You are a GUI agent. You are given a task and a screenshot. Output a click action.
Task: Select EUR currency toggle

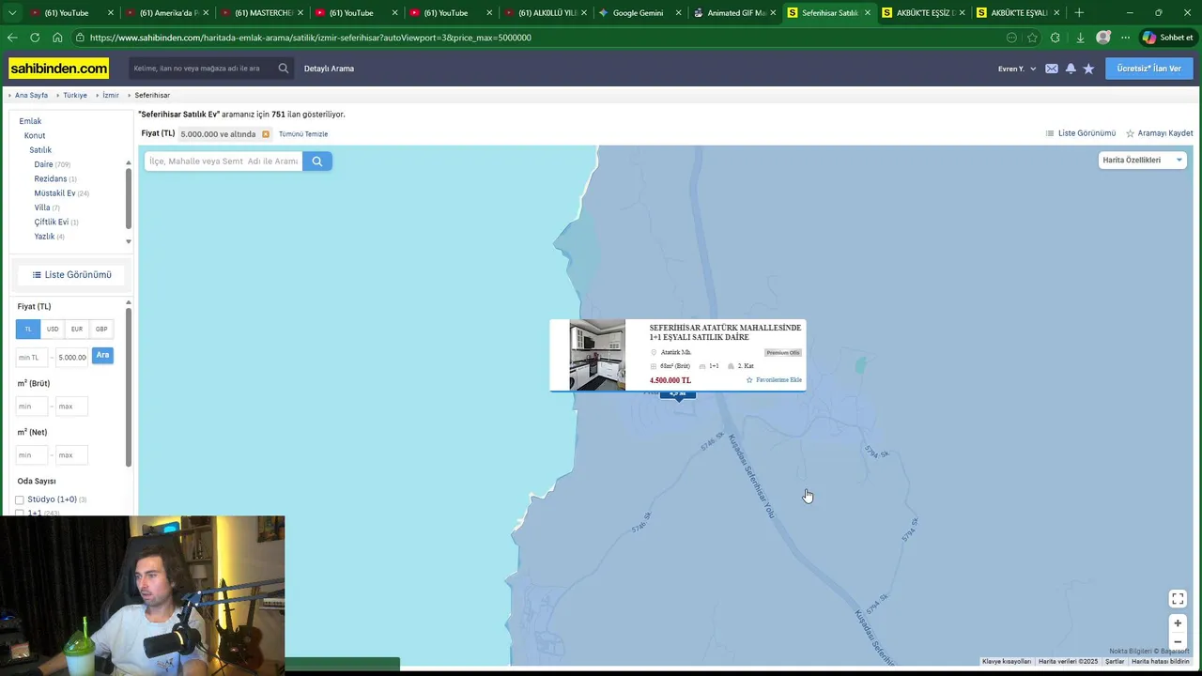click(x=77, y=329)
